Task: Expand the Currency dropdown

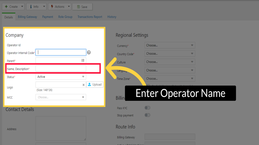Action: point(169,45)
